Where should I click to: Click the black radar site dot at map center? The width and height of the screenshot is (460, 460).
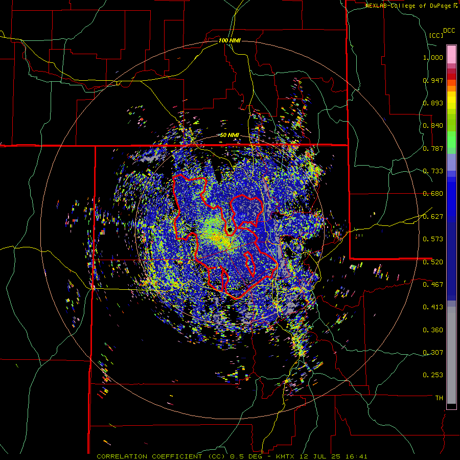pyautogui.click(x=229, y=229)
